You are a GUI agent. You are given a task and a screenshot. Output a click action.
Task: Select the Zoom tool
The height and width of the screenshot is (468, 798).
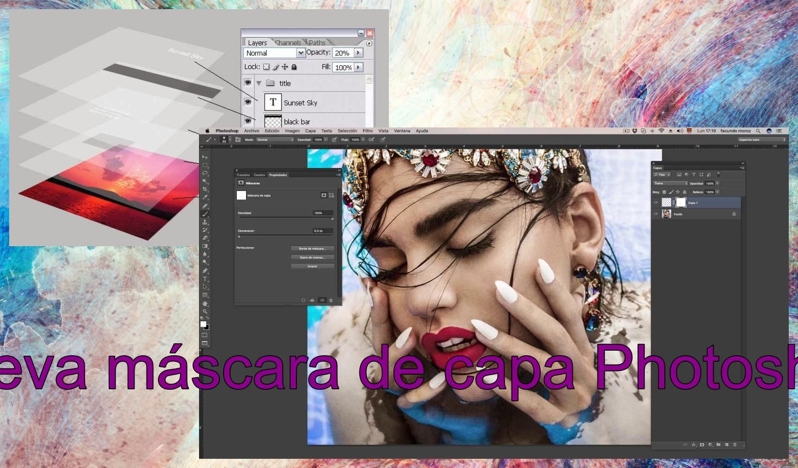coord(205,312)
